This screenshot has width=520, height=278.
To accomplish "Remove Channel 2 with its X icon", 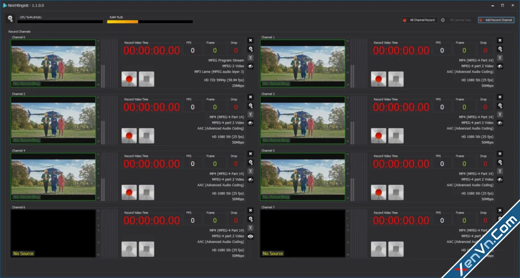I will [250, 97].
